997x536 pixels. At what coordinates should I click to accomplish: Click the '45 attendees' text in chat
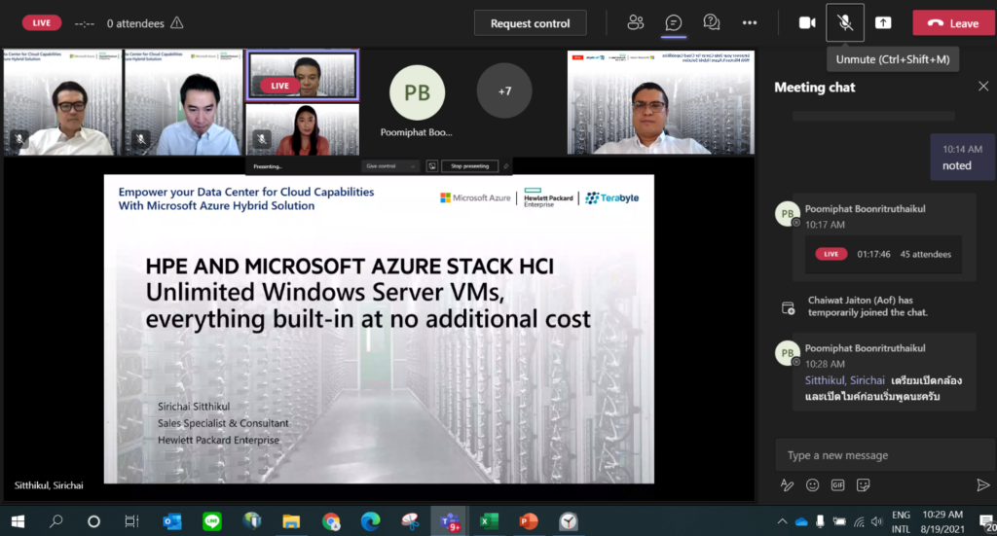[x=925, y=254]
